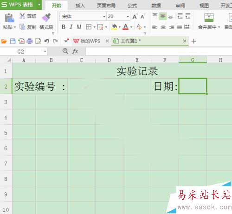Increase font size with the A+ icon
The image size is (232, 214).
[135, 16]
